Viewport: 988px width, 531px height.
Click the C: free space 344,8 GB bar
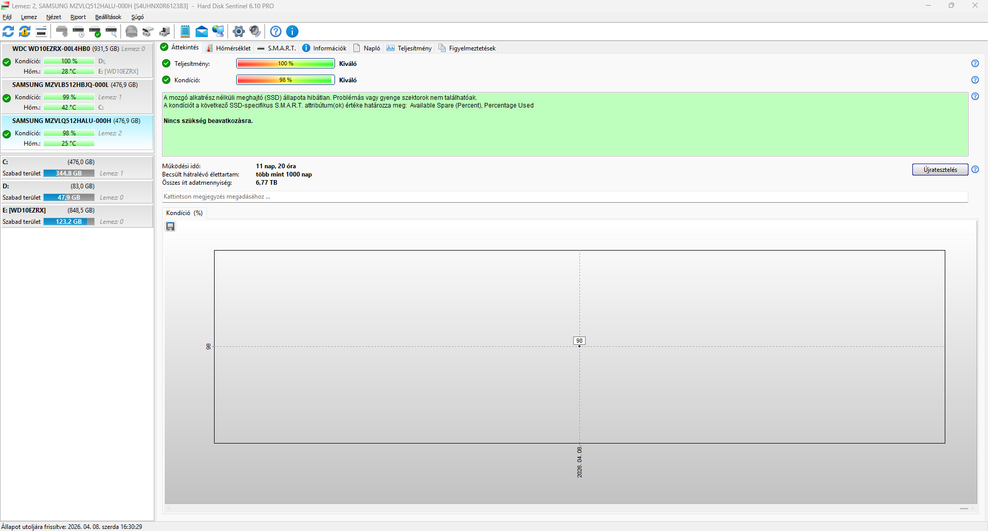point(69,173)
